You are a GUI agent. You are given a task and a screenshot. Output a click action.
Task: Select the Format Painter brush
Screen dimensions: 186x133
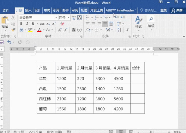pyautogui.click(x=13, y=30)
